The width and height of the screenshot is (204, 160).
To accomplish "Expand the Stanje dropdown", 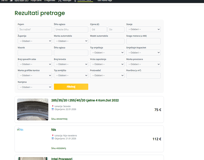I will pyautogui.click(x=143, y=29).
